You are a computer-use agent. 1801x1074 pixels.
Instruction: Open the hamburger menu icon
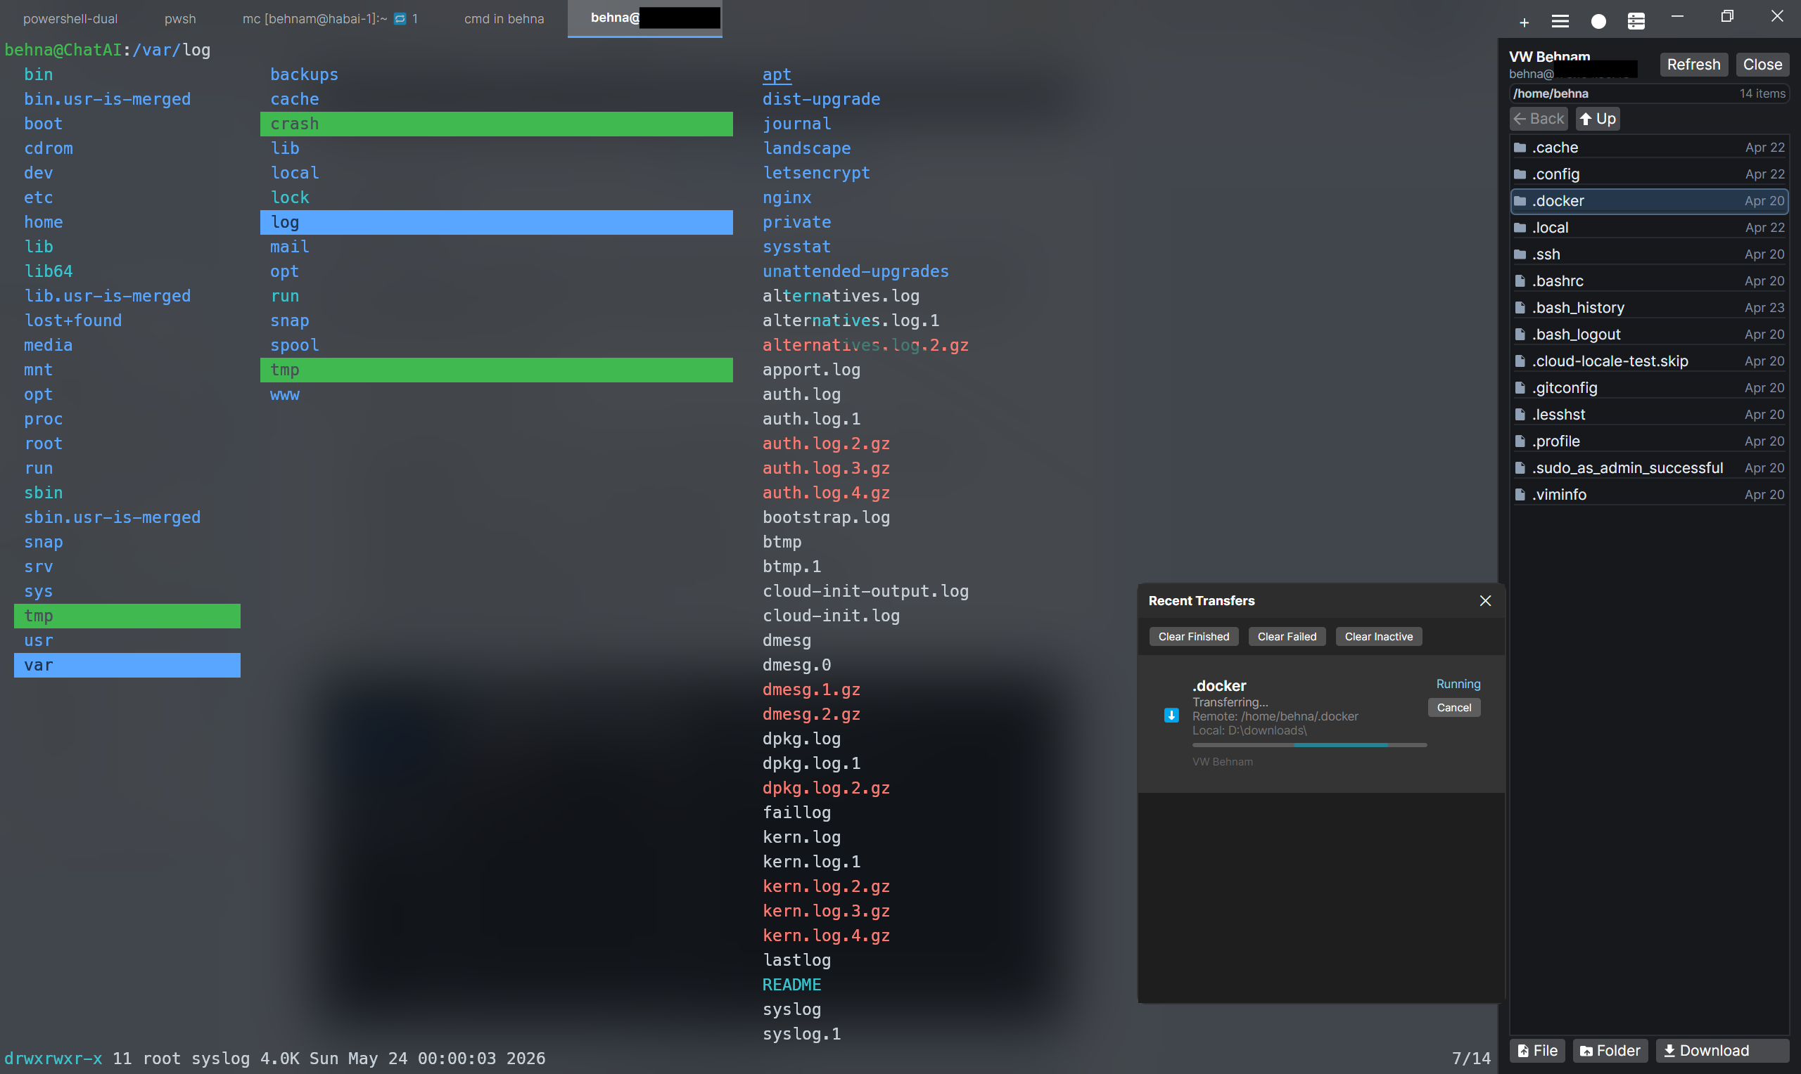point(1560,22)
